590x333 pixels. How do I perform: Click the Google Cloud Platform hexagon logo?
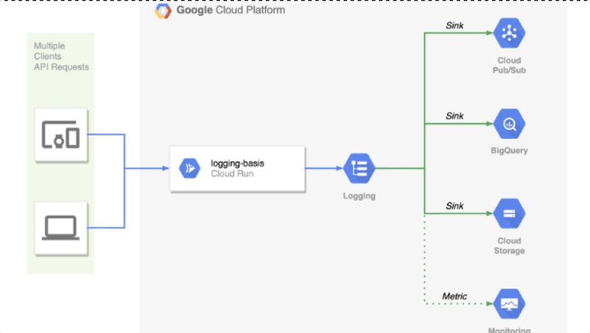click(163, 10)
